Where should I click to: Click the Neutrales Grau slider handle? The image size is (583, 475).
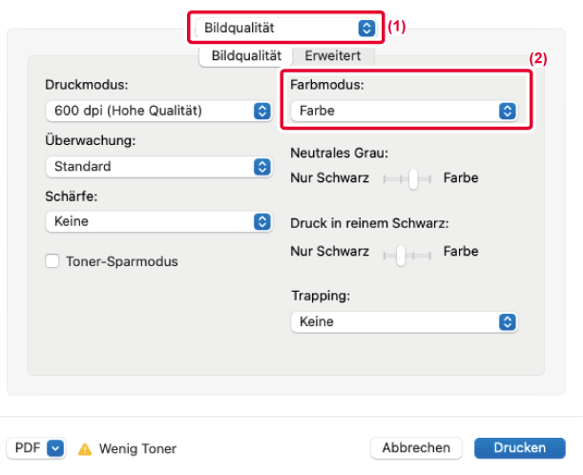(x=413, y=179)
